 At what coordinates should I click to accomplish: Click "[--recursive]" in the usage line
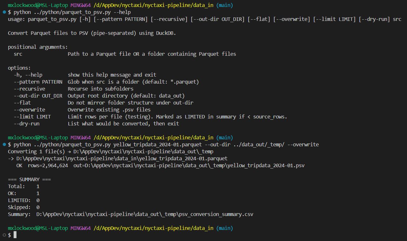click(x=169, y=19)
